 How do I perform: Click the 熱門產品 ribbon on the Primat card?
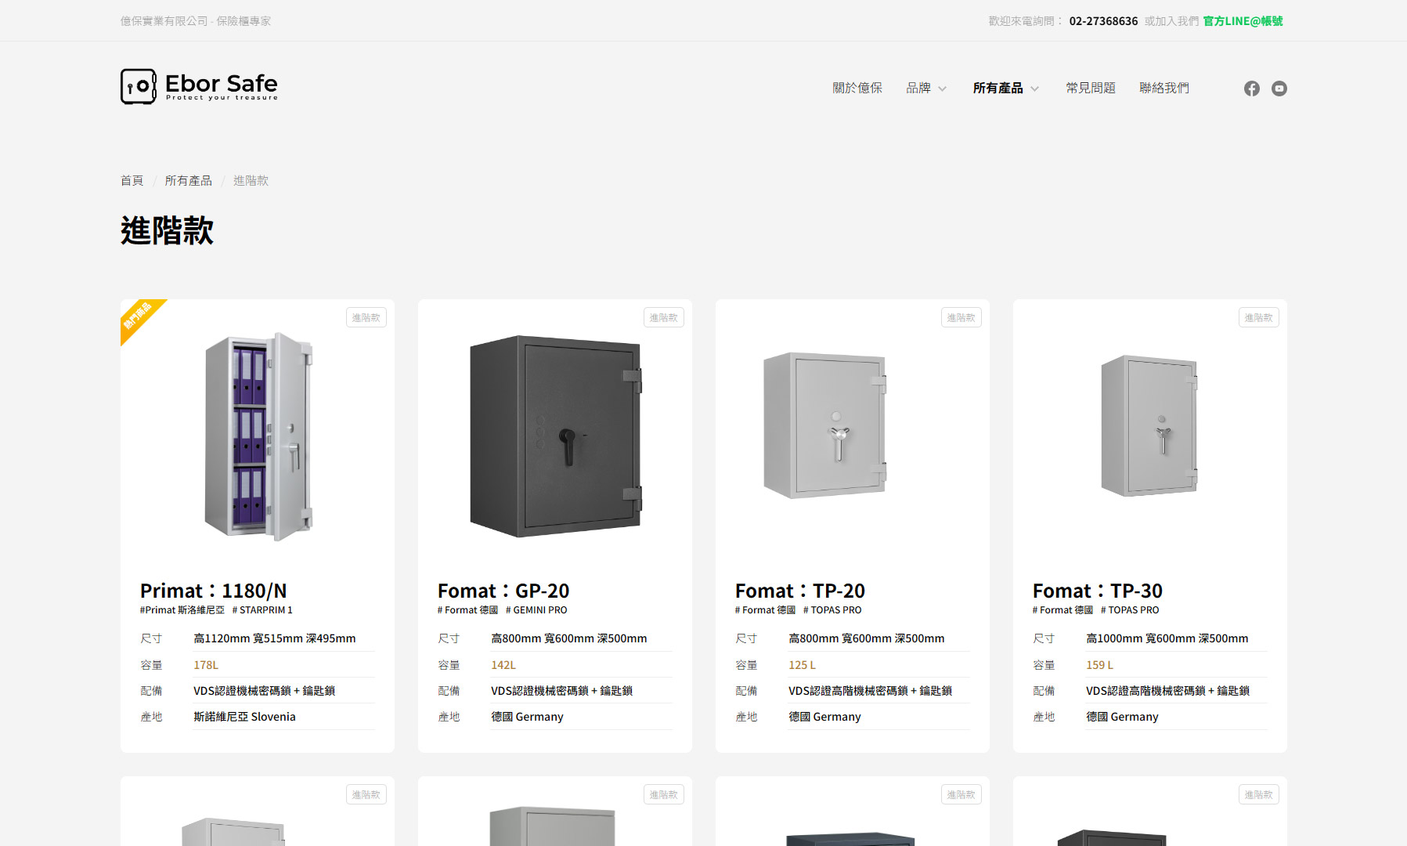coord(139,317)
